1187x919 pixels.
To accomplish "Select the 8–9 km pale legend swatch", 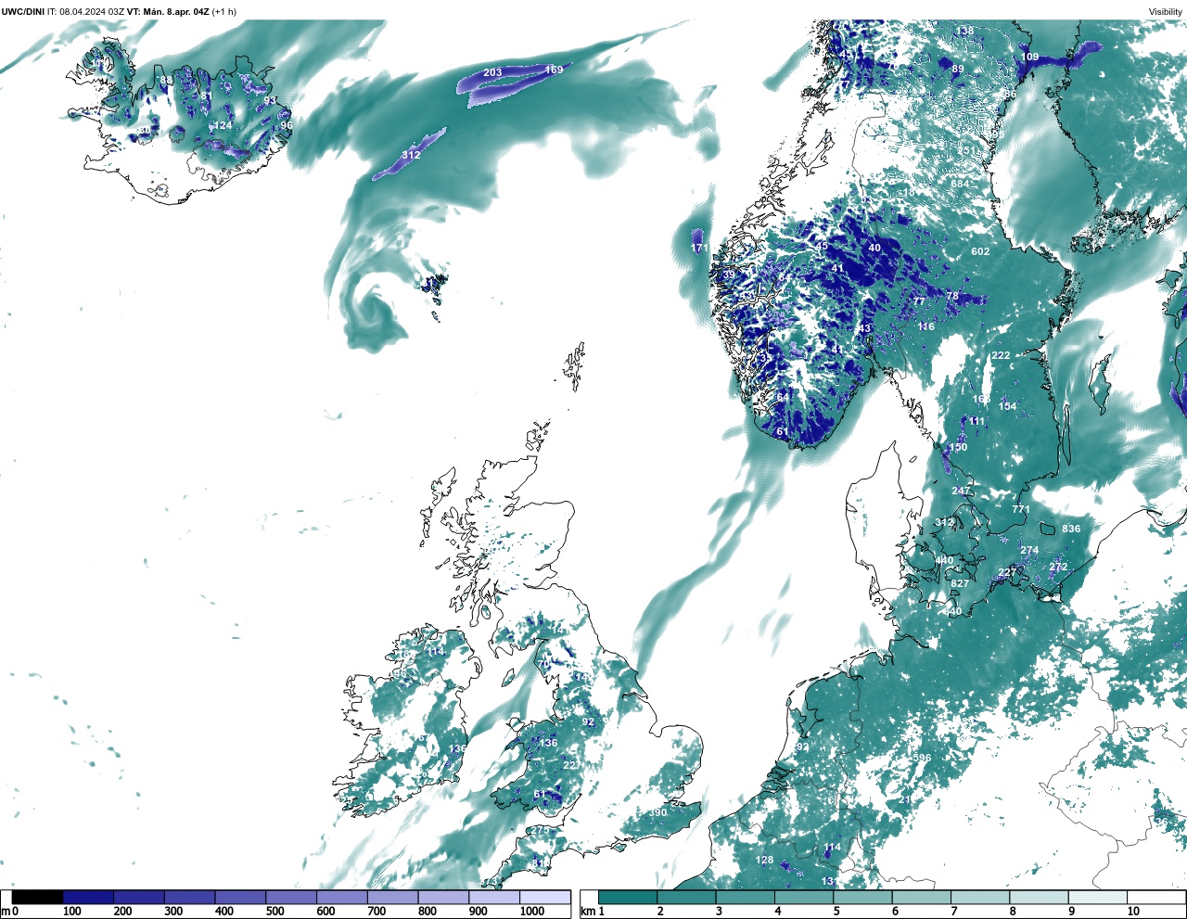I will 1039,898.
